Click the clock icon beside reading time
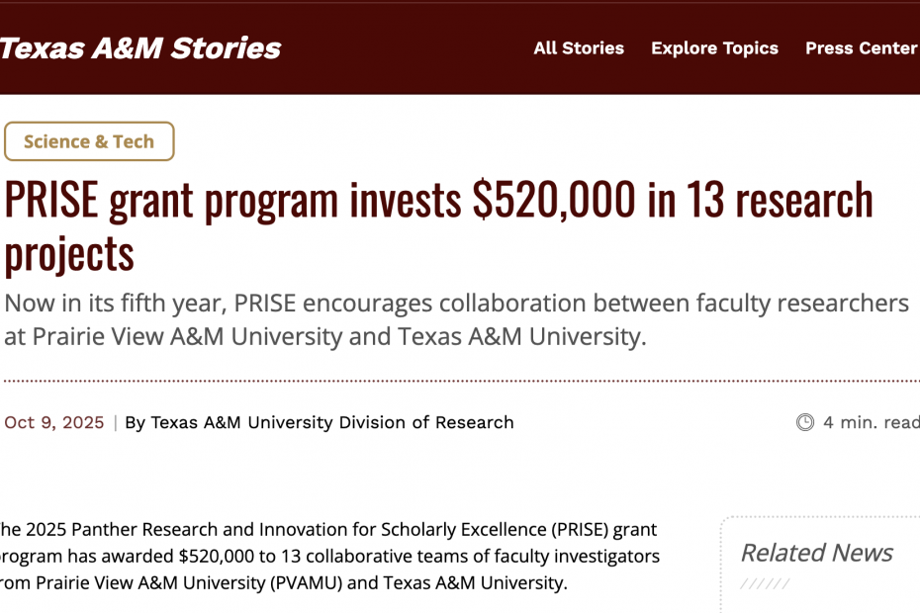The height and width of the screenshot is (613, 920). tap(805, 422)
